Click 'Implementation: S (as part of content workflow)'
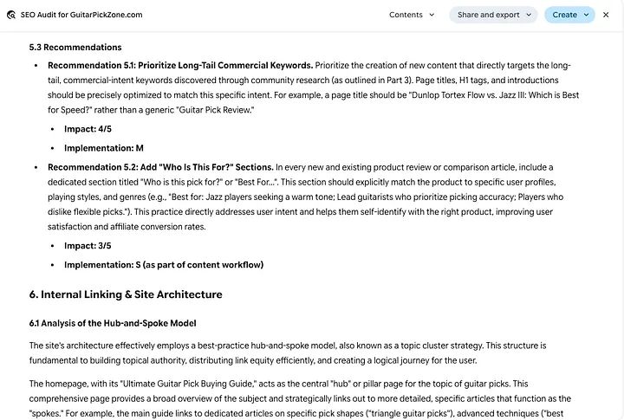624x420 pixels. [164, 265]
